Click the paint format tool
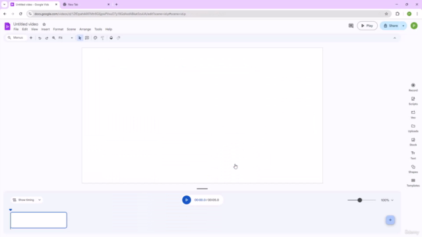 point(103,38)
